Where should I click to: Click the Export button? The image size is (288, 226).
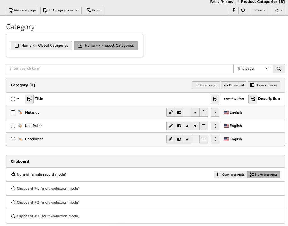(x=94, y=10)
